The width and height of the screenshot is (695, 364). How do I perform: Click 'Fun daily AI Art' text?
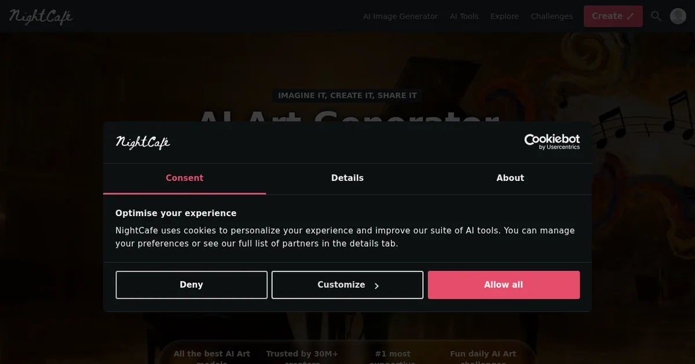tap(483, 354)
